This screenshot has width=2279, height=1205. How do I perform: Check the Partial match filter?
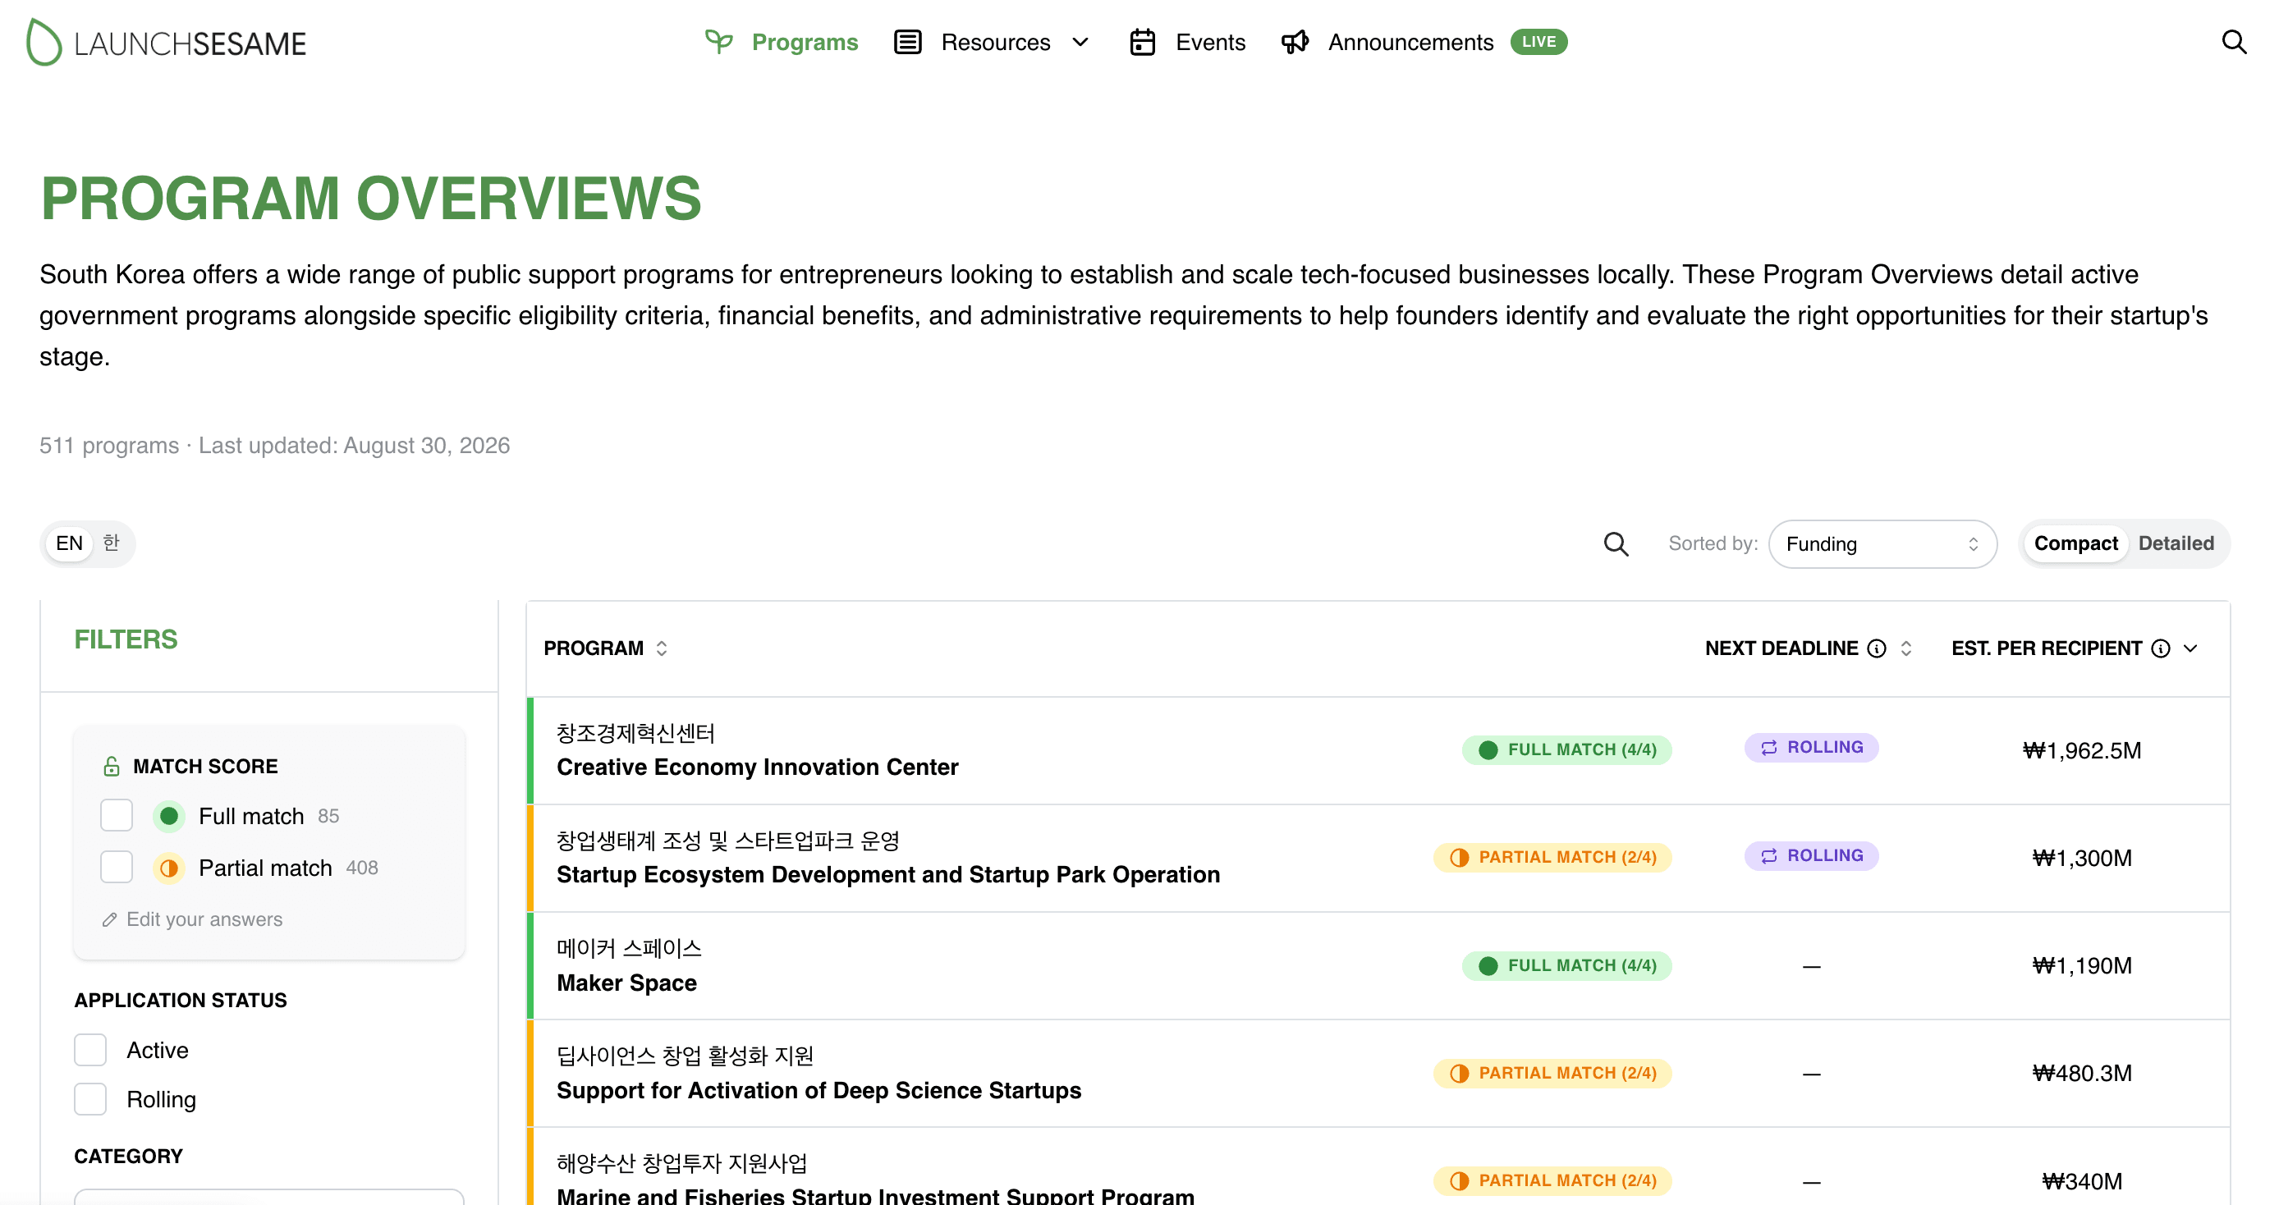(x=117, y=867)
